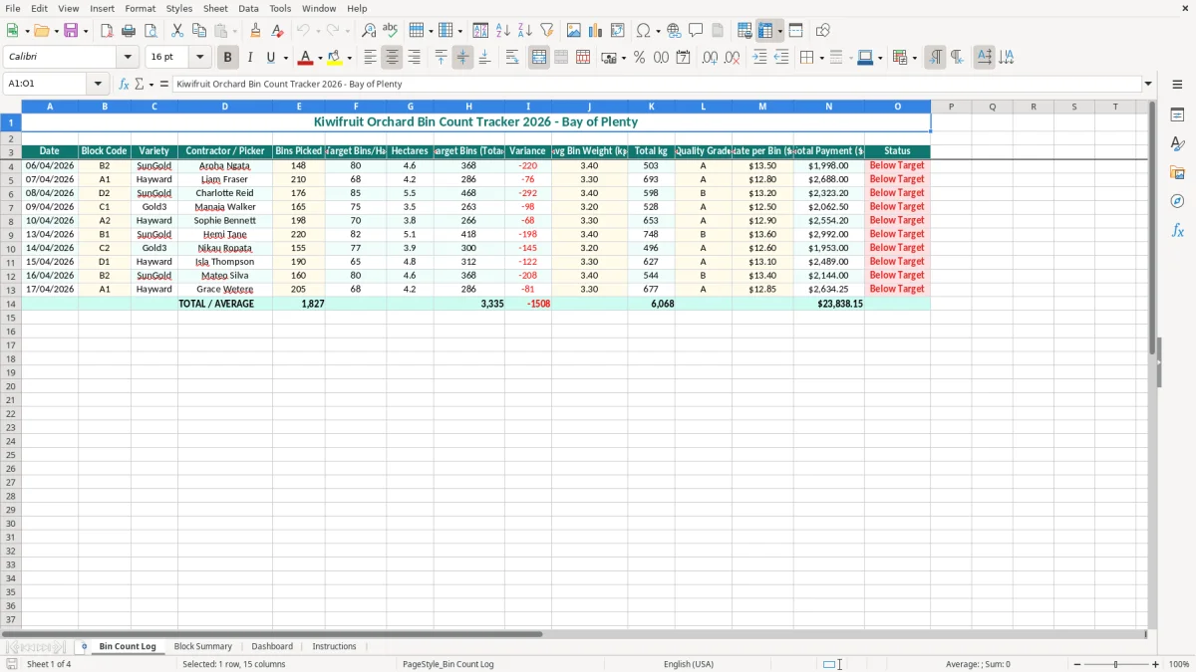The width and height of the screenshot is (1196, 672).
Task: Click the zoom slider handle
Action: [1116, 664]
